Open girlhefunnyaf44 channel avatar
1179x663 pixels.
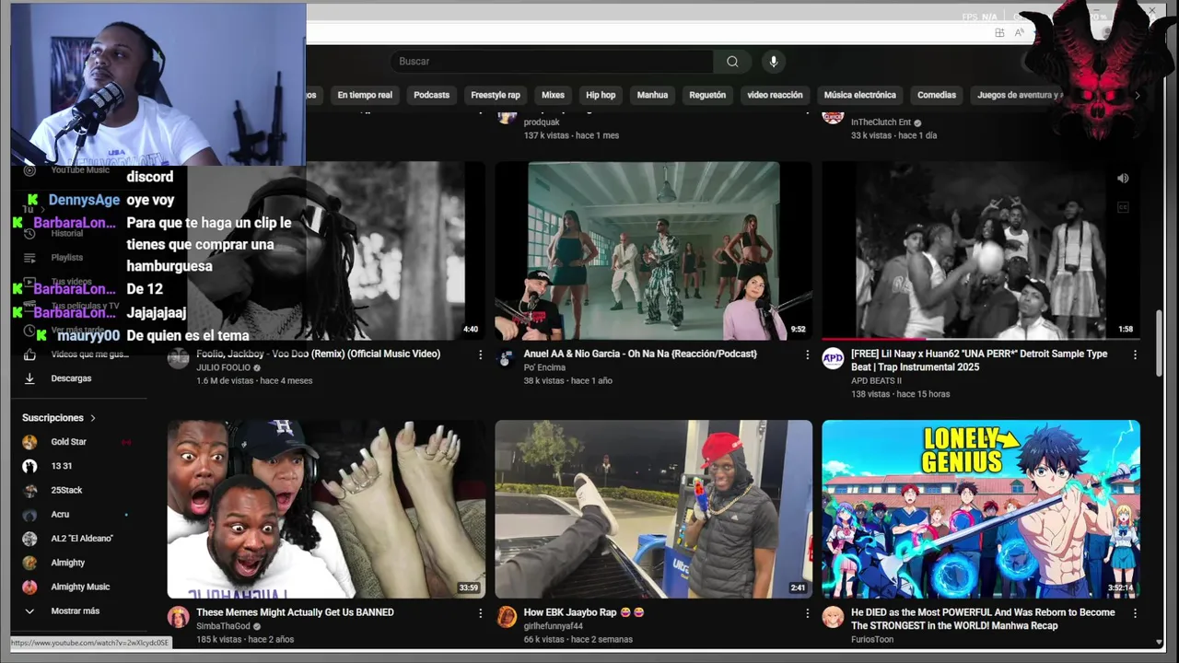(506, 617)
